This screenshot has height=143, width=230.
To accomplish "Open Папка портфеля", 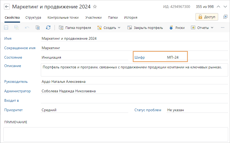I will [x=75, y=28].
